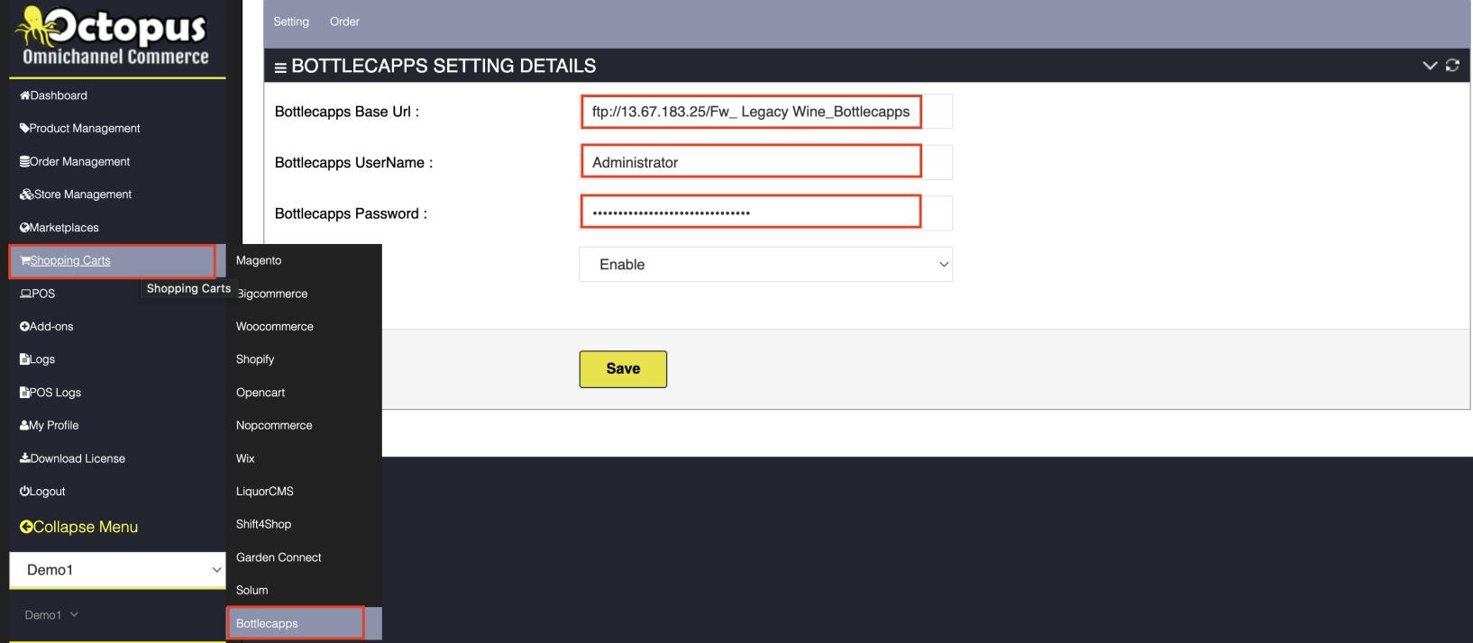Click the Store Management cubes icon
This screenshot has height=643, width=1473.
point(26,195)
